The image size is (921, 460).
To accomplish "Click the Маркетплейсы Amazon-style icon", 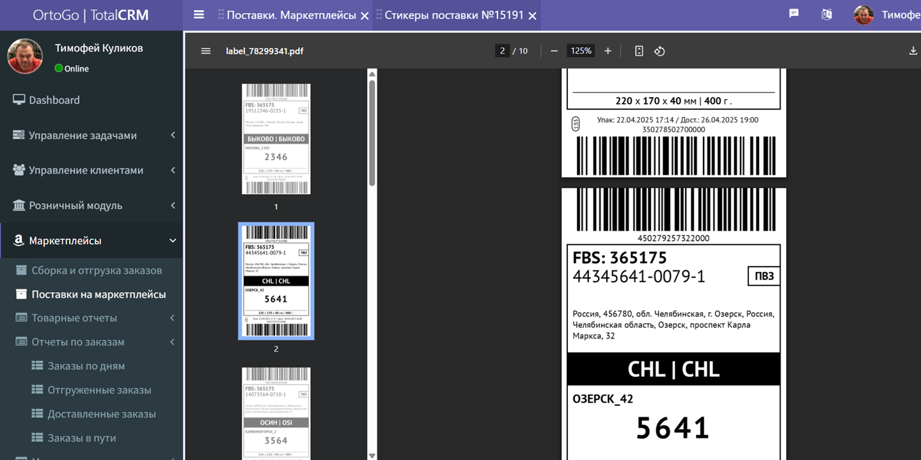I will click(x=19, y=241).
